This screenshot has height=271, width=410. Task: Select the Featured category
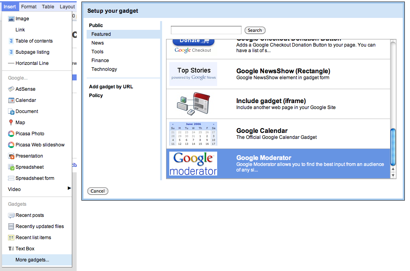coord(123,34)
